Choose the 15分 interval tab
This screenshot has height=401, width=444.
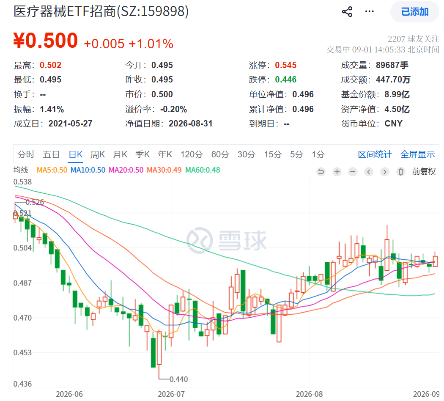(x=273, y=154)
